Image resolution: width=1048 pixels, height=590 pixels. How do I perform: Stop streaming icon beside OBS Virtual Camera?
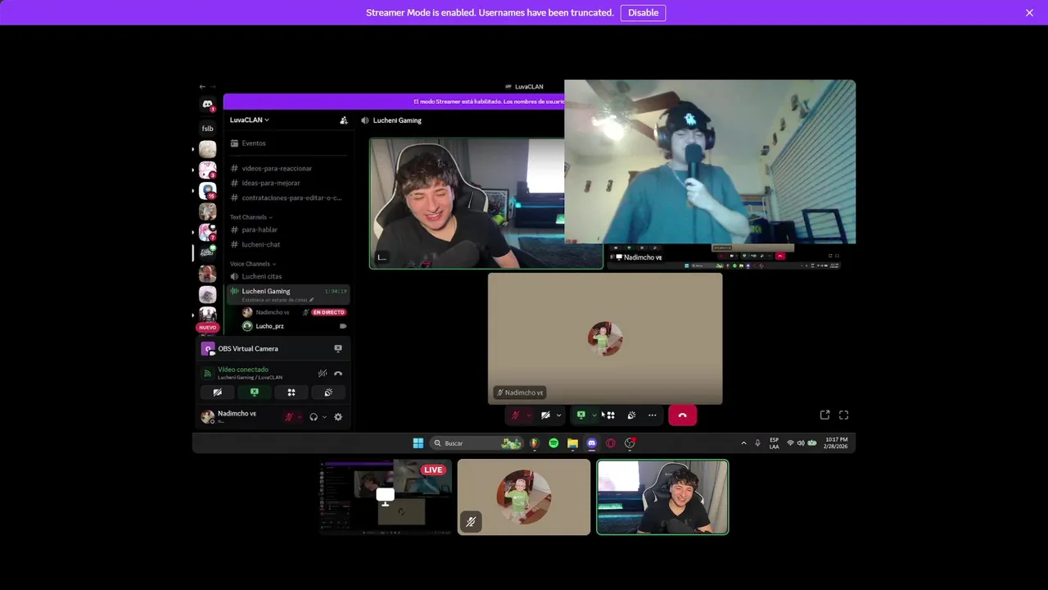(x=338, y=348)
